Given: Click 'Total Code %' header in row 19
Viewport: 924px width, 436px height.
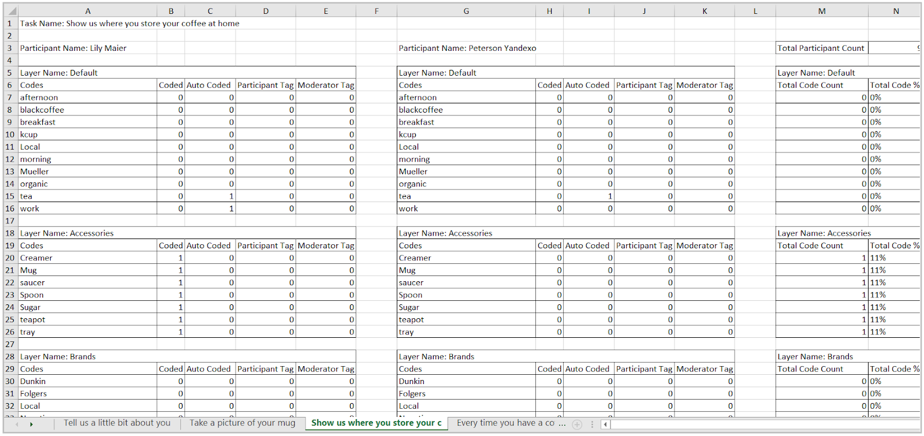Looking at the screenshot, I should pos(895,245).
